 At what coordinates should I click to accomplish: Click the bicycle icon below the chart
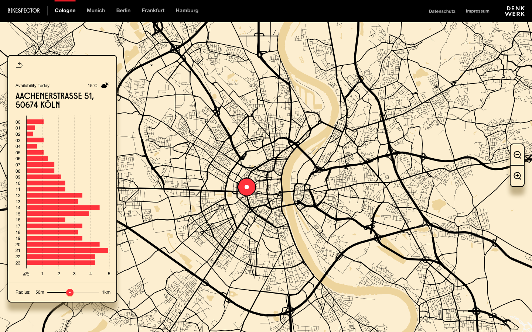(x=26, y=274)
